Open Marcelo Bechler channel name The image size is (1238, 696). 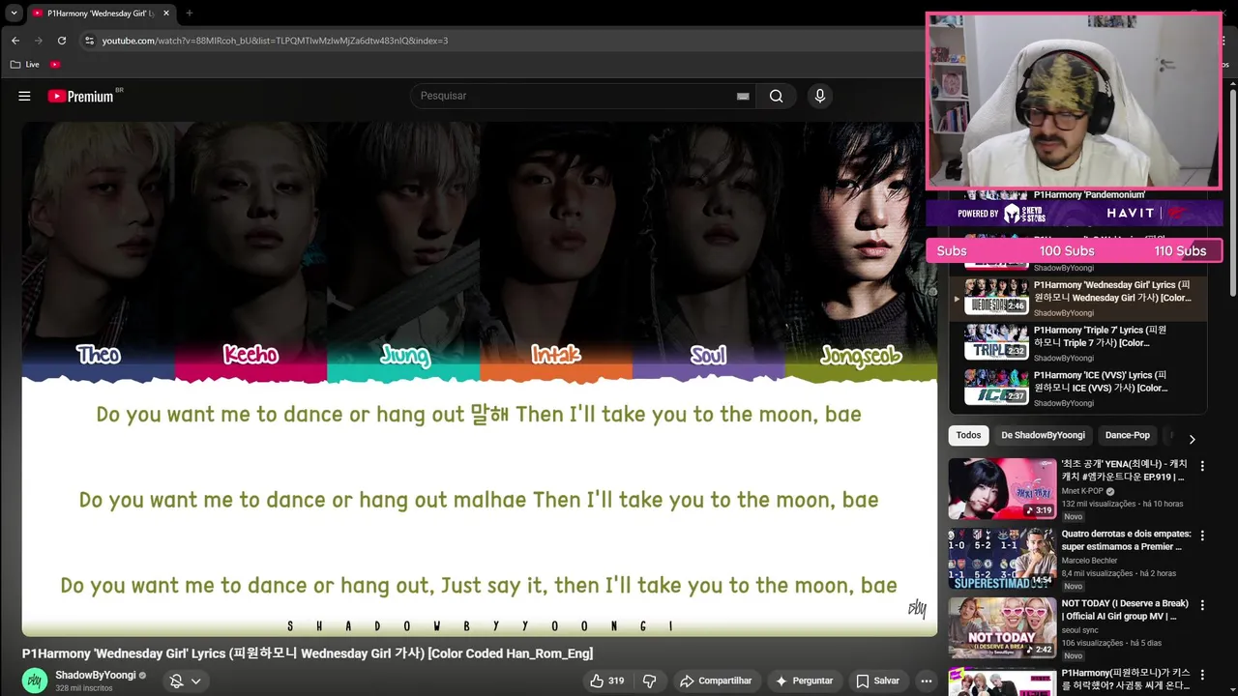[1090, 561]
